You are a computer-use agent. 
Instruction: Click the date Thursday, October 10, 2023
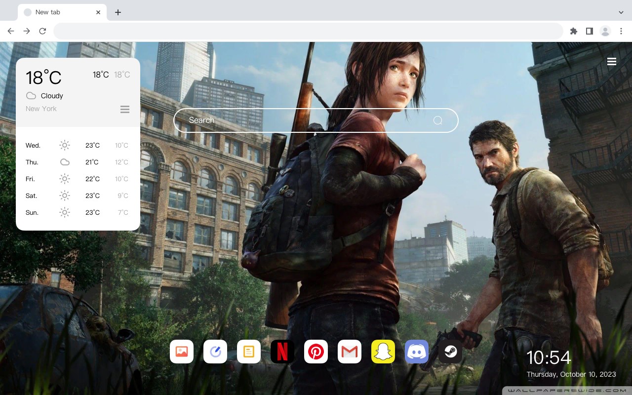pos(571,374)
